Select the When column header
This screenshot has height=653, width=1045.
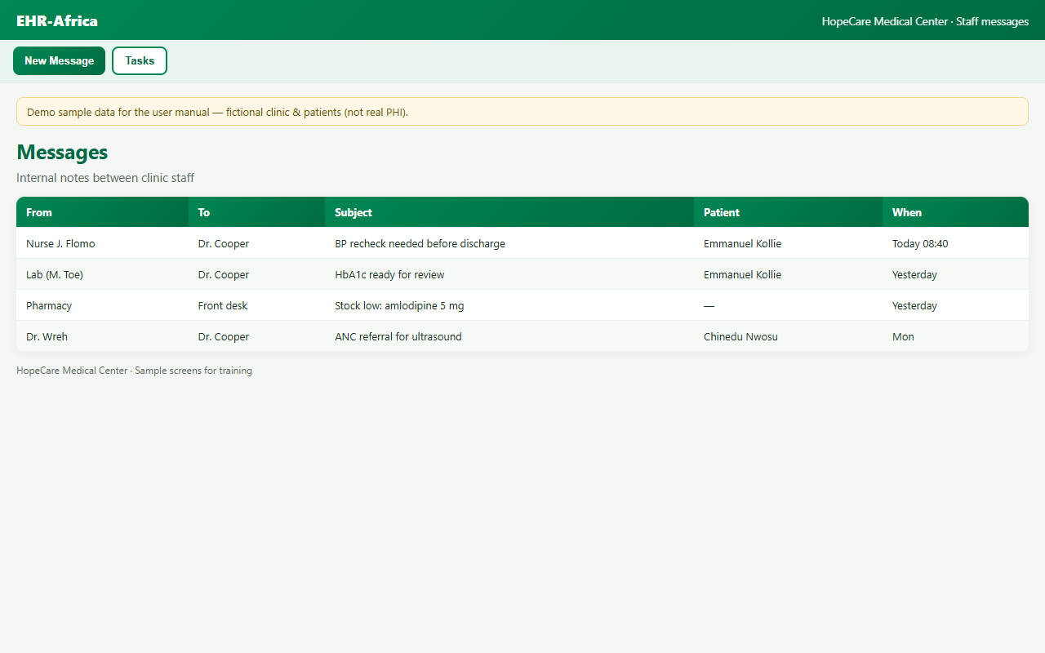(955, 212)
